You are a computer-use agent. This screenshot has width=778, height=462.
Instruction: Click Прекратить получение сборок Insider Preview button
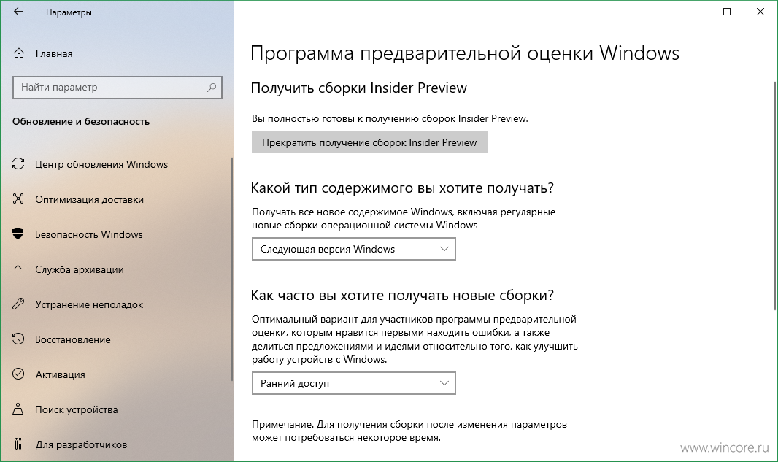(x=369, y=142)
